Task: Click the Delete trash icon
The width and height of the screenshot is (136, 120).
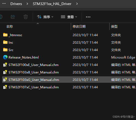Action: tap(26, 17)
